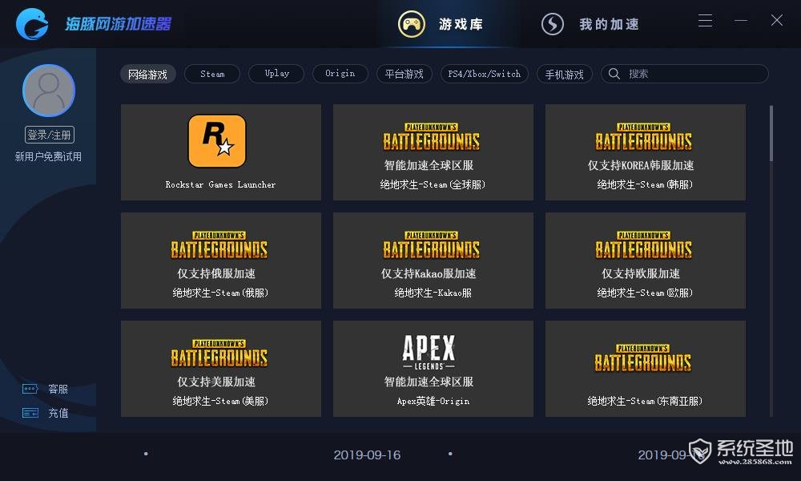The image size is (801, 481).
Task: Open 客服 customer service
Action: [46, 389]
